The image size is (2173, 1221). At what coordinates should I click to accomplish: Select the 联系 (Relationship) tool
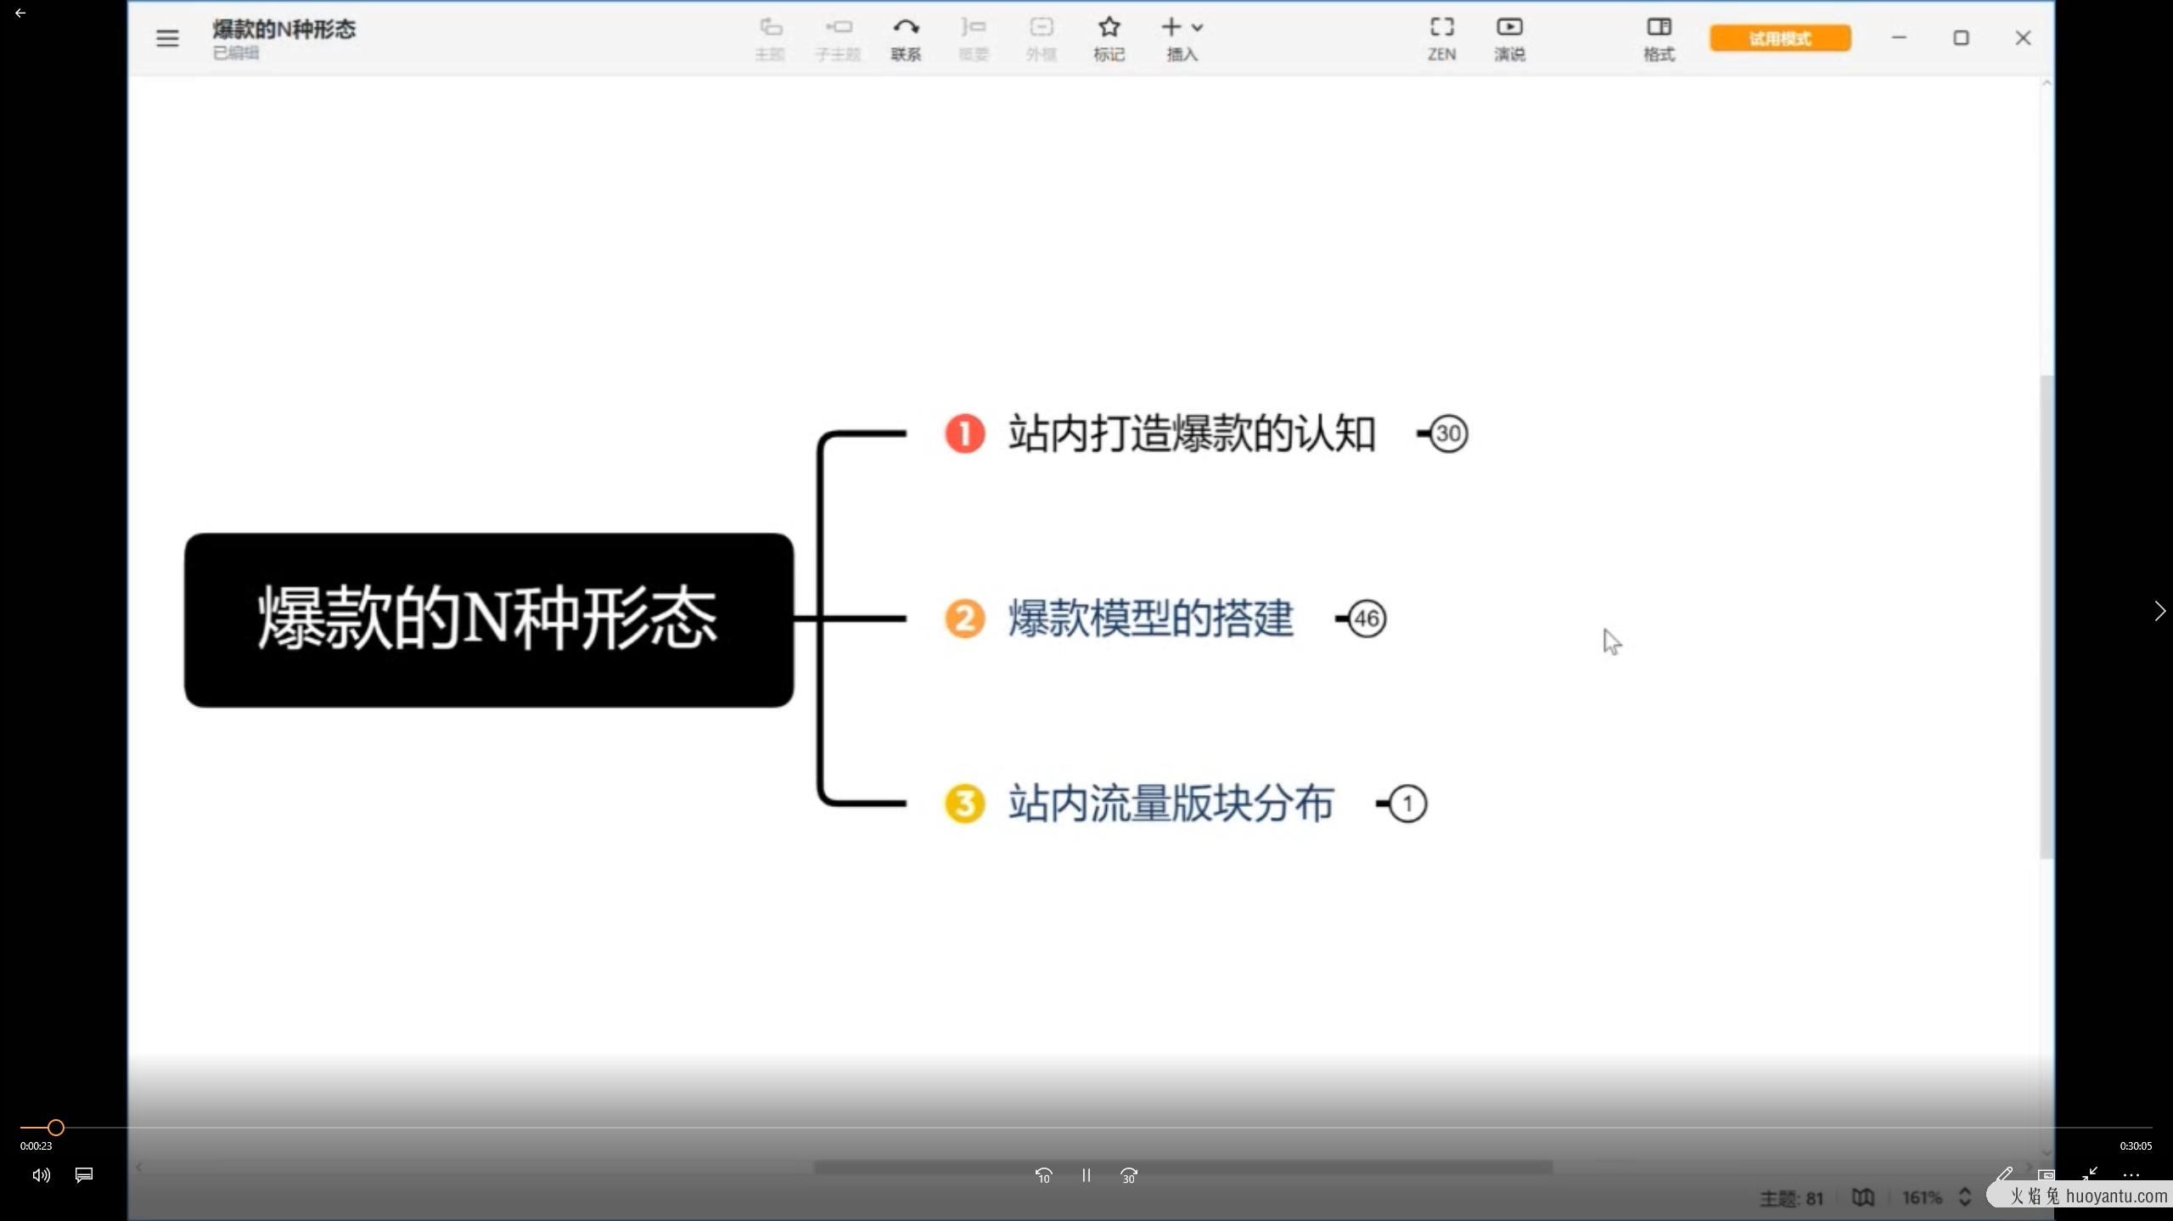pos(906,38)
